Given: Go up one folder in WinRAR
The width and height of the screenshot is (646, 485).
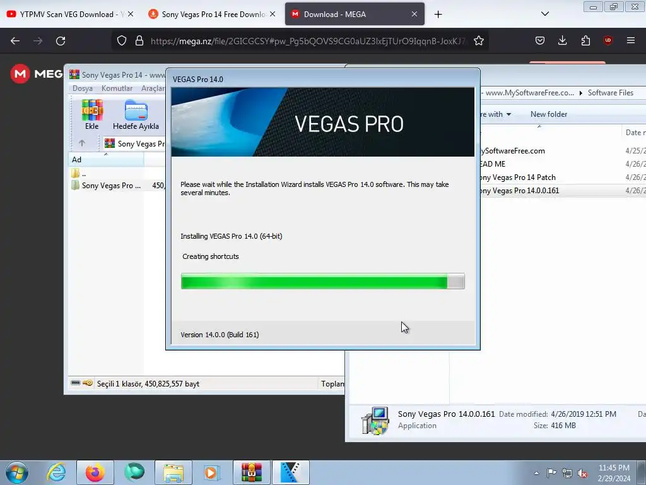Looking at the screenshot, I should point(81,143).
